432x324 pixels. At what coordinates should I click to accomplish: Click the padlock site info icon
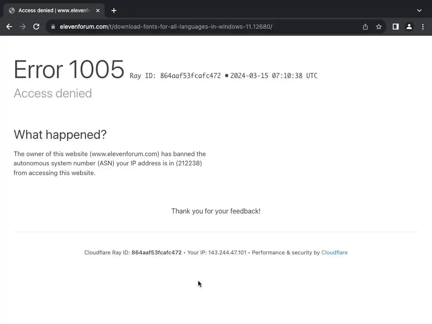(x=53, y=27)
